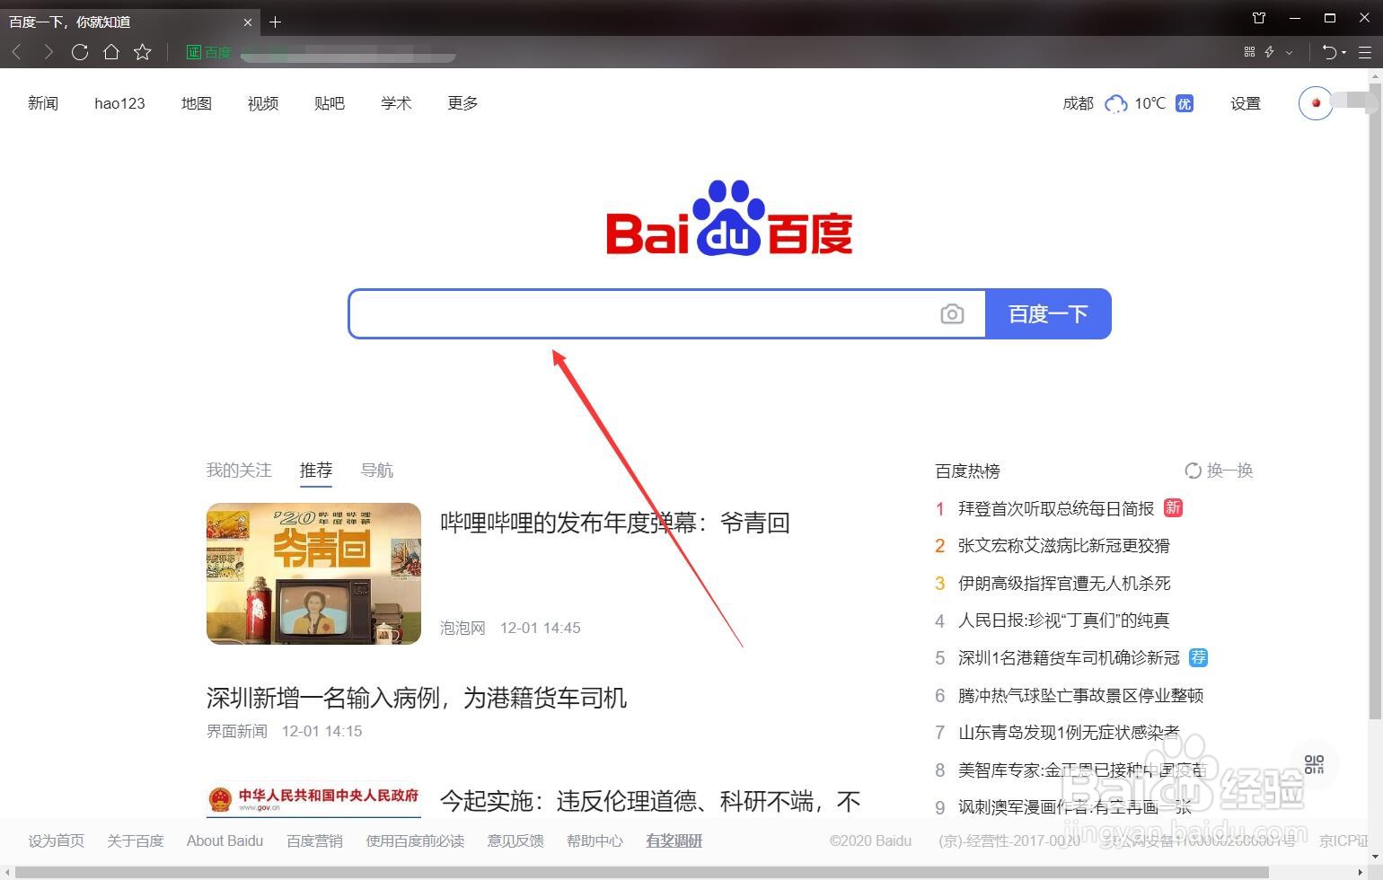The width and height of the screenshot is (1383, 880).
Task: Expand the chevron next to the lightning icon
Action: (1290, 52)
